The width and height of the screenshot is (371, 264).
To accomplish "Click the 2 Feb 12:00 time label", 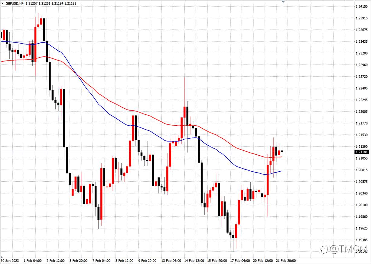I will click(x=55, y=261).
